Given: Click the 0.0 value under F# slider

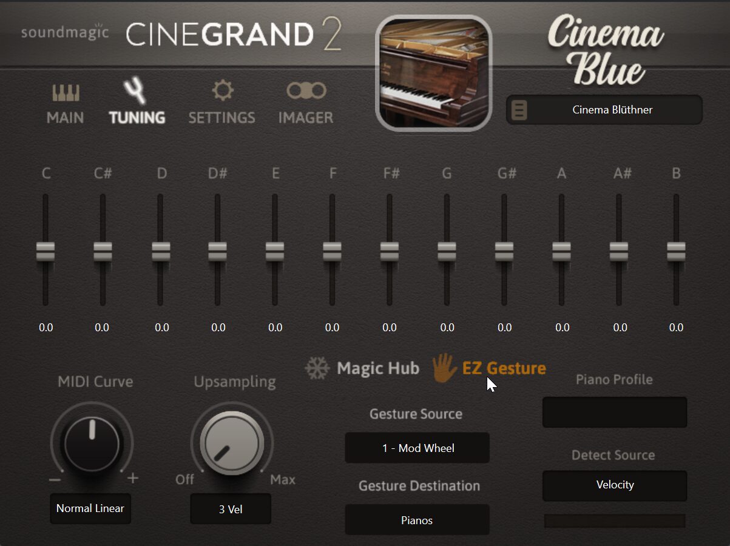Looking at the screenshot, I should [x=390, y=328].
